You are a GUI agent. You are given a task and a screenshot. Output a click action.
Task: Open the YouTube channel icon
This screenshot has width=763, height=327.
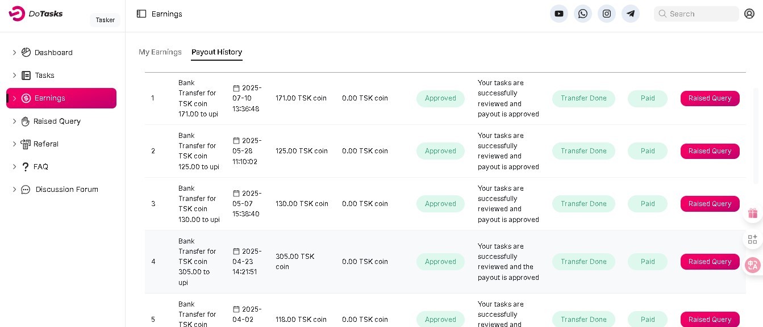559,14
